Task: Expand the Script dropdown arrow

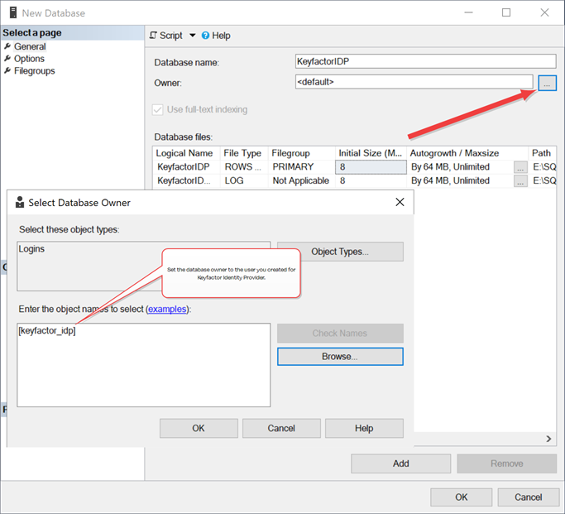Action: tap(193, 36)
